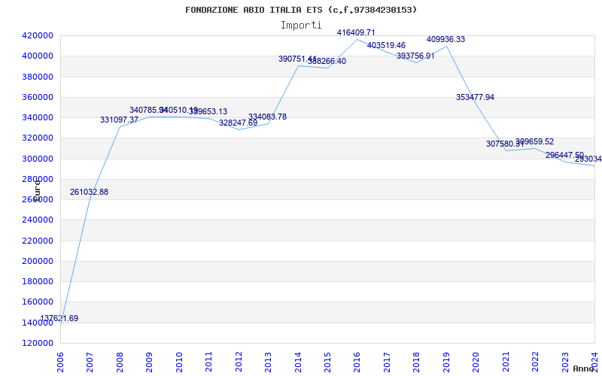Click x-axis year 2019
Viewport: 602px width, 376px height.
(x=446, y=362)
